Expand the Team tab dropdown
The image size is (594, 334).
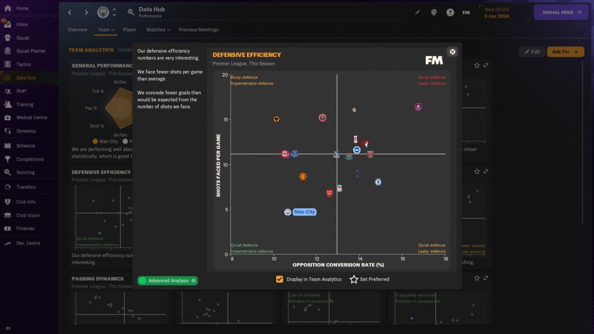pos(106,30)
